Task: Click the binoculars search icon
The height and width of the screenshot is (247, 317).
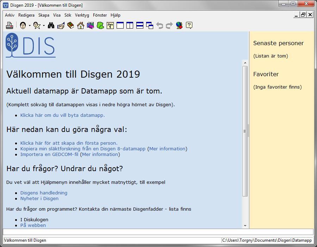Action: click(x=51, y=25)
